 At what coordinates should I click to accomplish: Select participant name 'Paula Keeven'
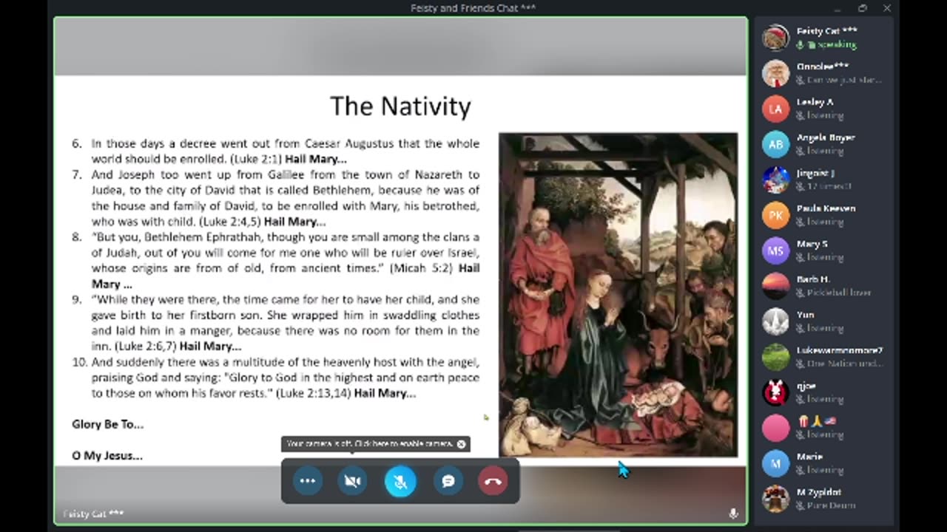click(826, 208)
